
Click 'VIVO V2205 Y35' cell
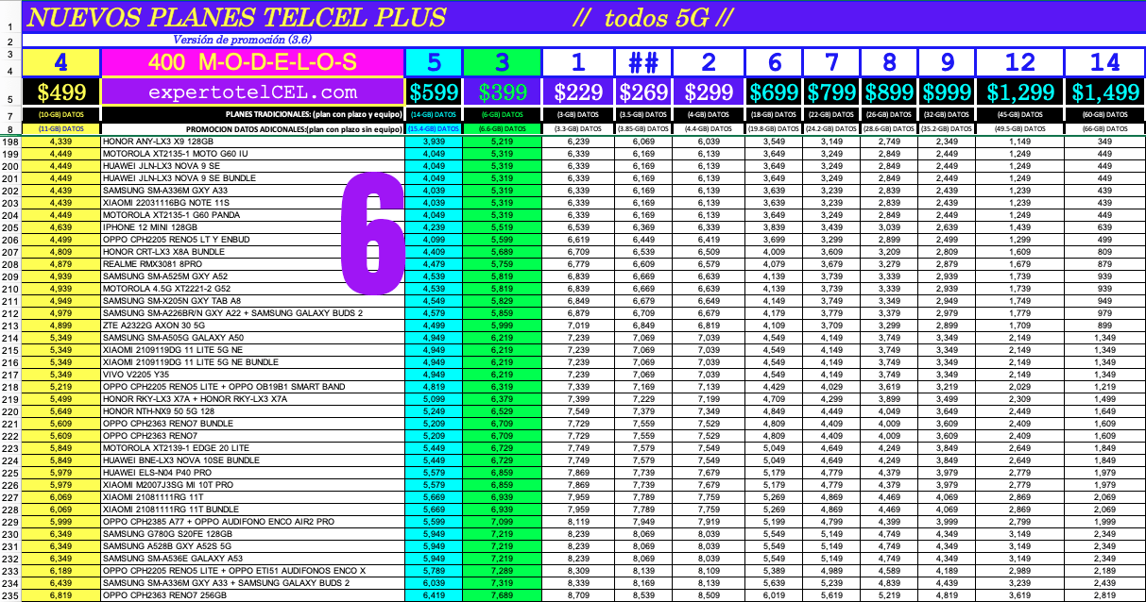[x=252, y=375]
